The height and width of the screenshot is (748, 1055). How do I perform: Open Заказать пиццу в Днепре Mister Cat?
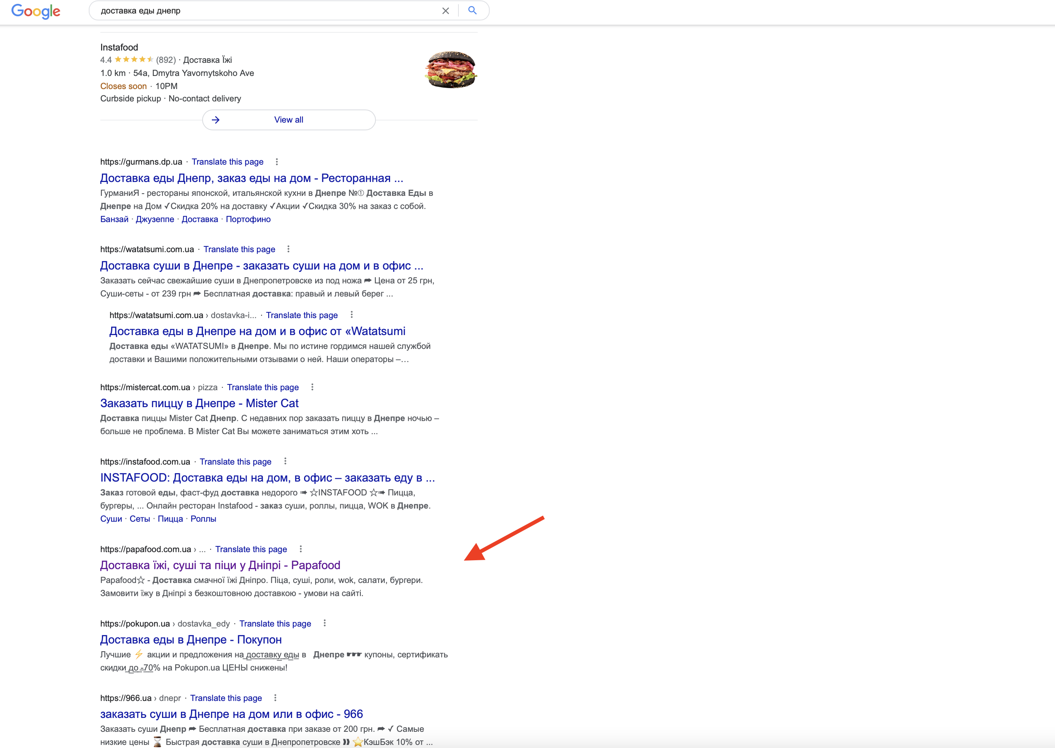(199, 403)
